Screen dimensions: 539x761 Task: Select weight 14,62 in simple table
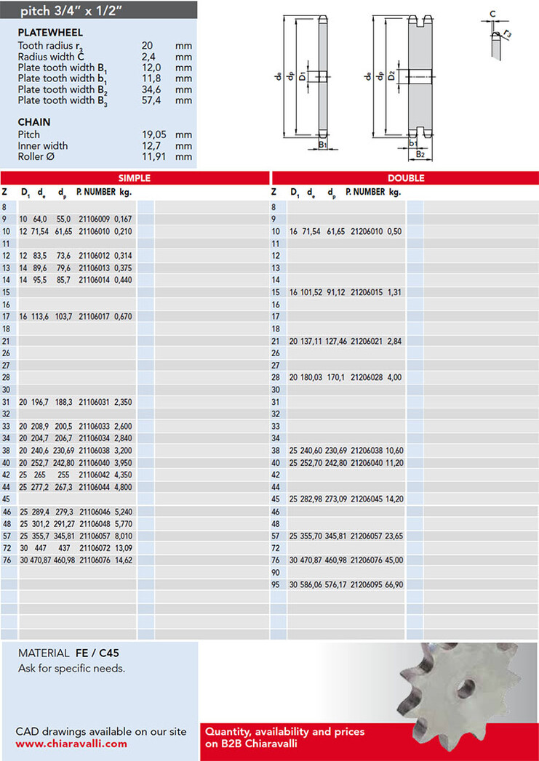click(124, 560)
